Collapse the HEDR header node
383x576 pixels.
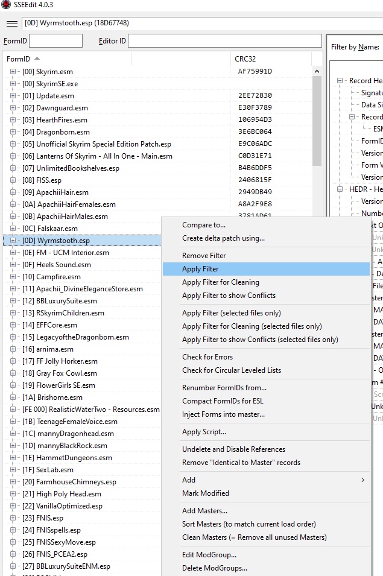pos(340,189)
